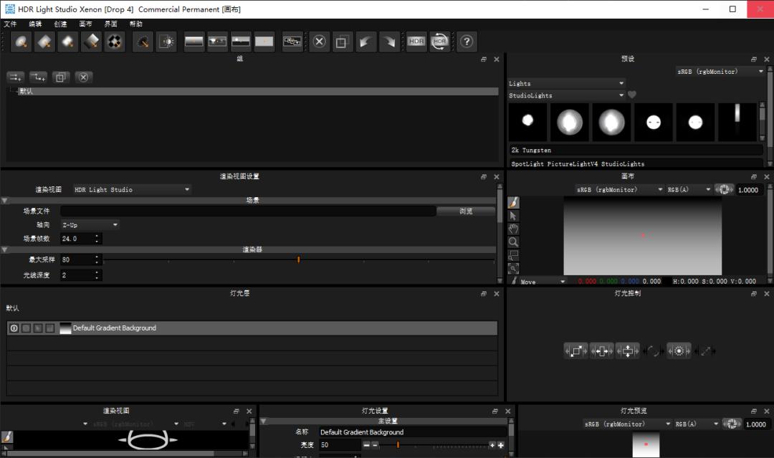The height and width of the screenshot is (458, 774).
Task: Click the circled X delete icon on the toolbar
Action: (319, 42)
